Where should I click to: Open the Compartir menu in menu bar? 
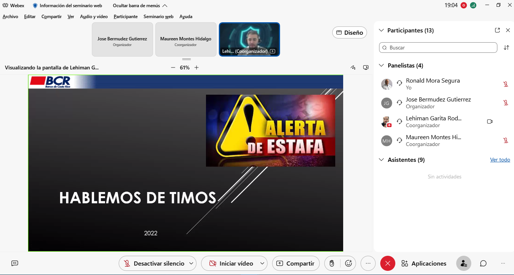(x=51, y=17)
